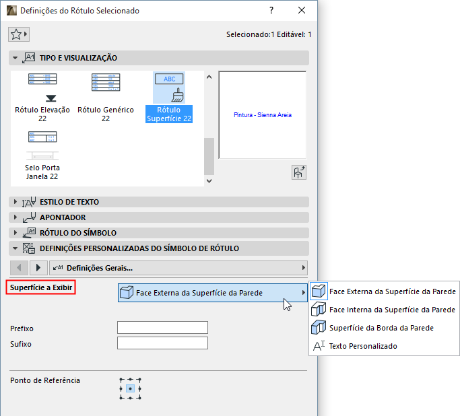Select center point in Ponto de Referência
The height and width of the screenshot is (416, 460).
(130, 388)
